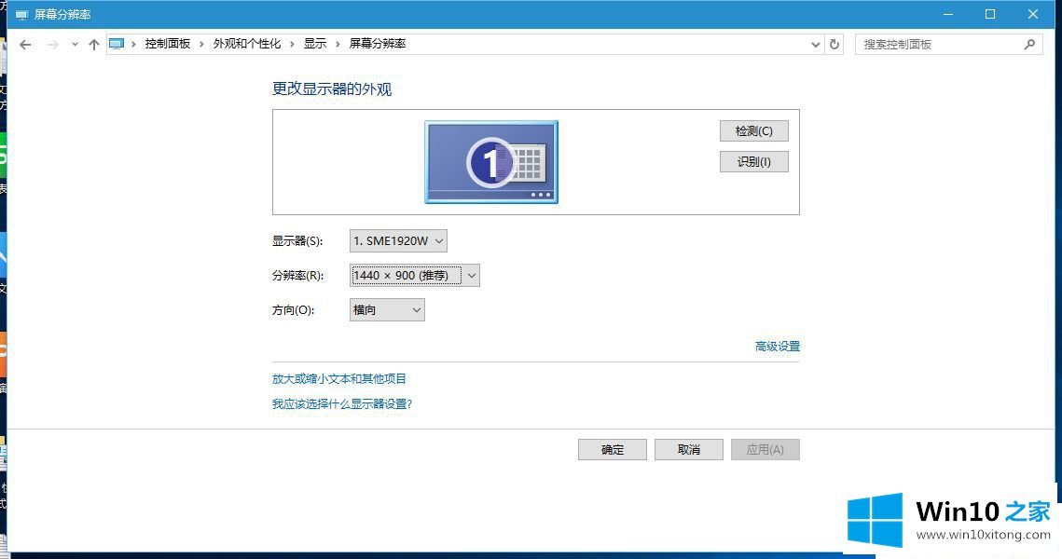1062x559 pixels.
Task: Open the recent locations chevron
Action: pos(75,45)
